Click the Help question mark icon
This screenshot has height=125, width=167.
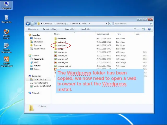(149, 29)
